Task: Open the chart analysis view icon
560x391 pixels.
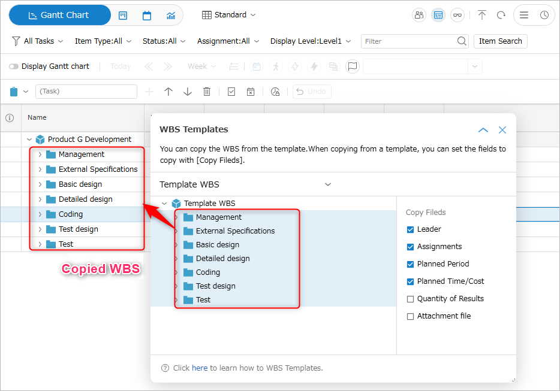Action: 171,16
